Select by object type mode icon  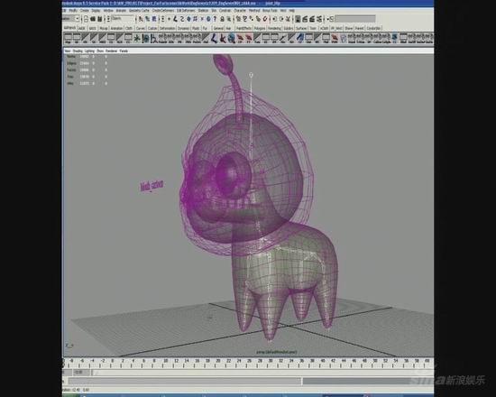click(147, 19)
